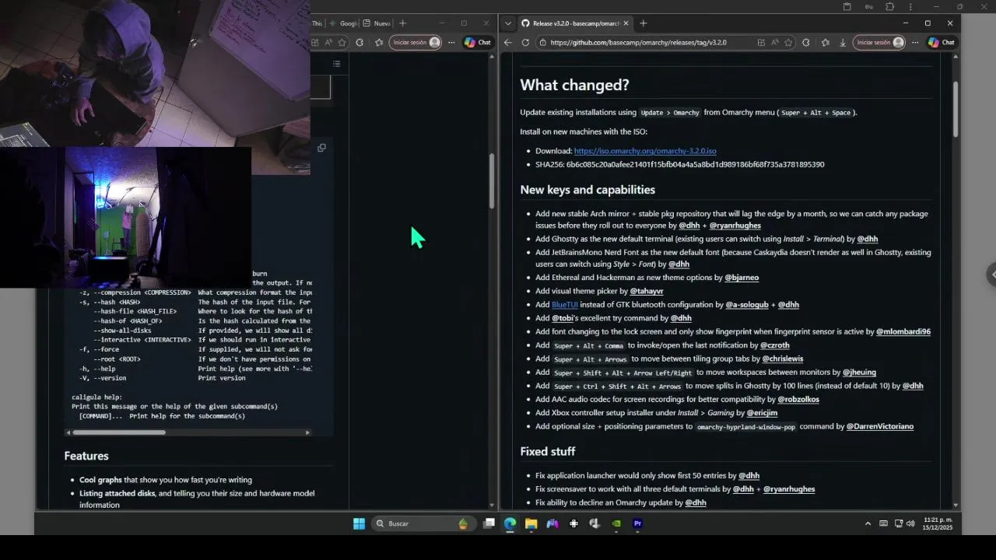
Task: Select the Release v3.2.0 browser tab
Action: click(574, 23)
